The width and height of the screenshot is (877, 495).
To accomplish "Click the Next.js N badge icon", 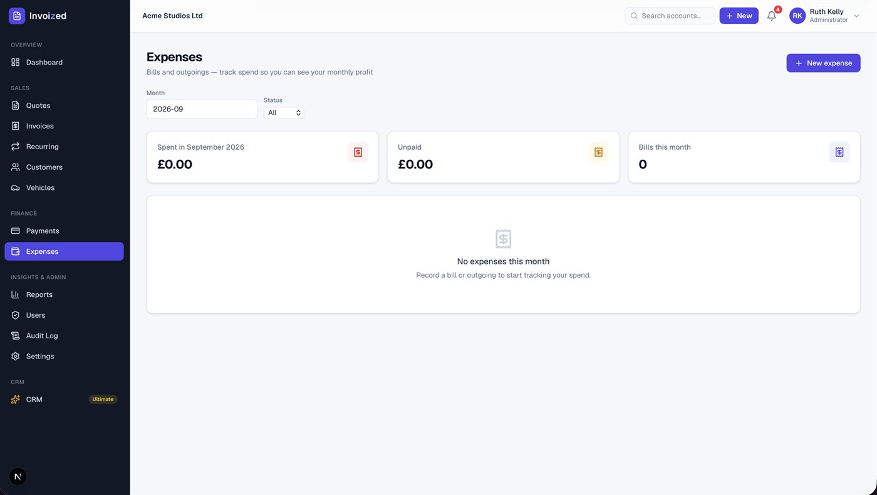I will tap(18, 477).
